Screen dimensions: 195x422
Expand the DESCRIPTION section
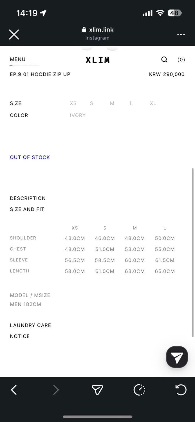pyautogui.click(x=28, y=198)
